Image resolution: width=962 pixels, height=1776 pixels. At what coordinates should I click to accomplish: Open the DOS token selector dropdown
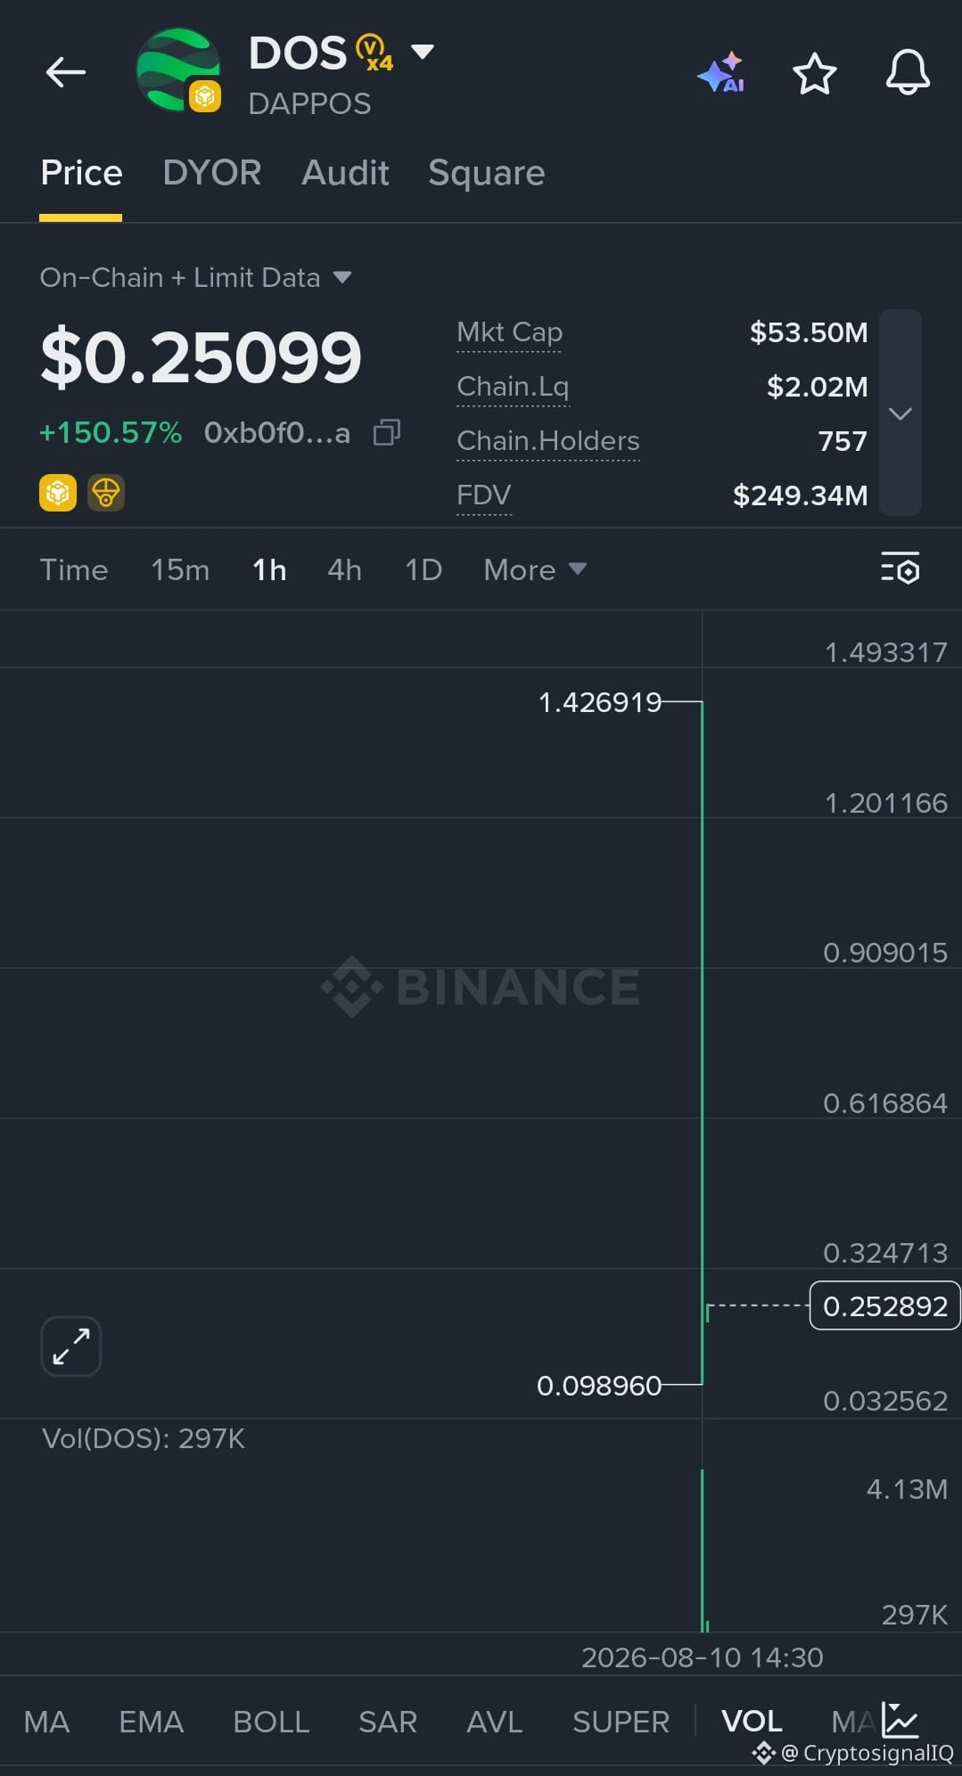pos(423,52)
